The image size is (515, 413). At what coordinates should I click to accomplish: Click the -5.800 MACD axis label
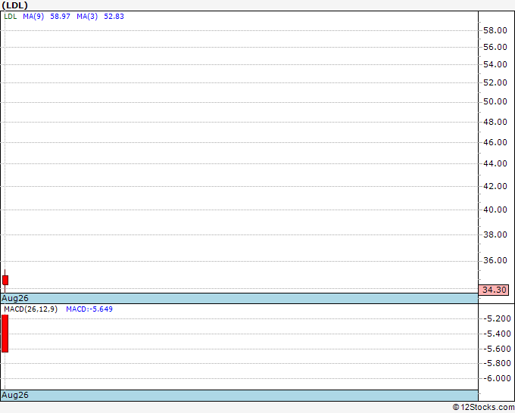pyautogui.click(x=497, y=364)
